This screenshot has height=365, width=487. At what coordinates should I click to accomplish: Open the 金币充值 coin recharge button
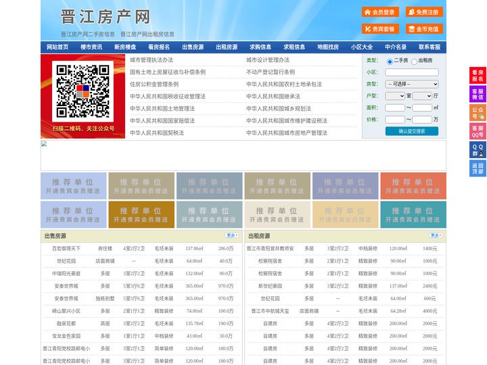[424, 29]
